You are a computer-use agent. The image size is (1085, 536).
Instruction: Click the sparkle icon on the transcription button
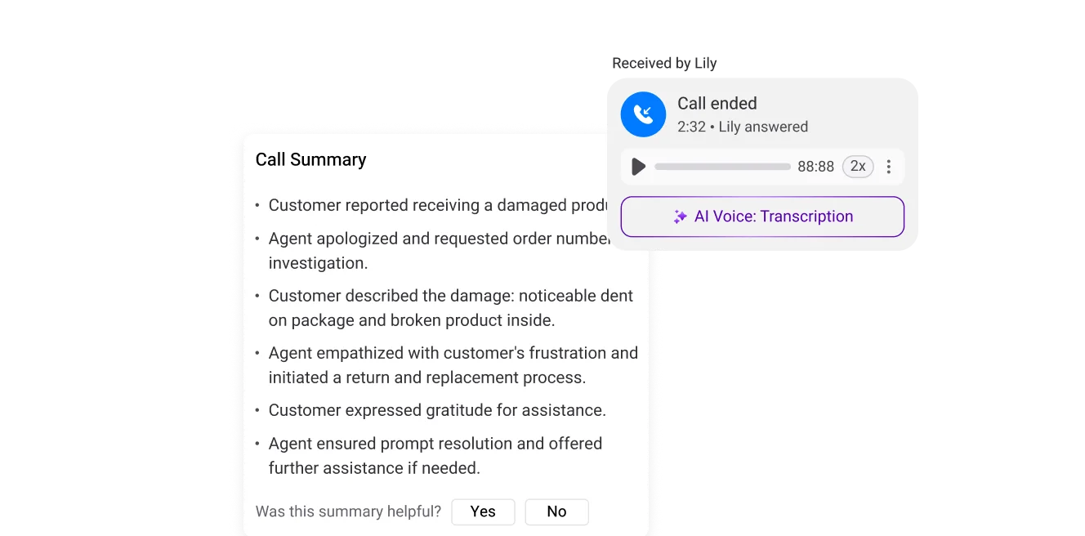(x=679, y=217)
